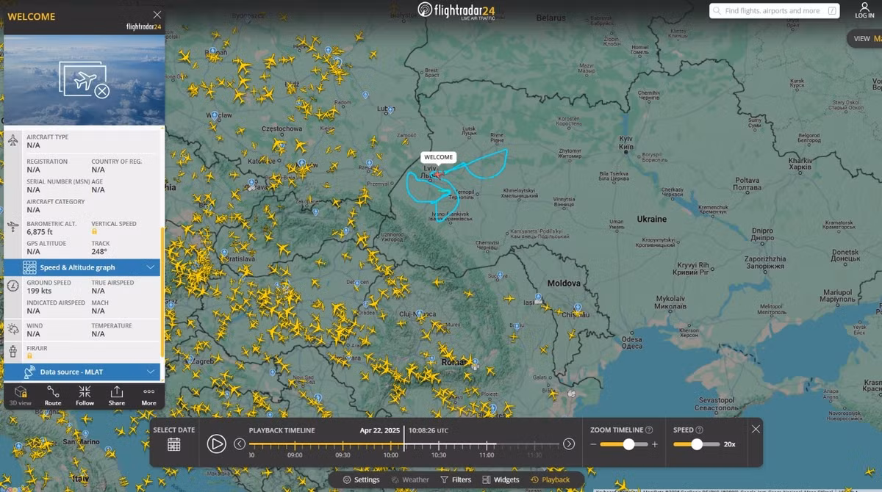Open sharing options via the Share icon
The image size is (882, 492).
click(x=116, y=396)
